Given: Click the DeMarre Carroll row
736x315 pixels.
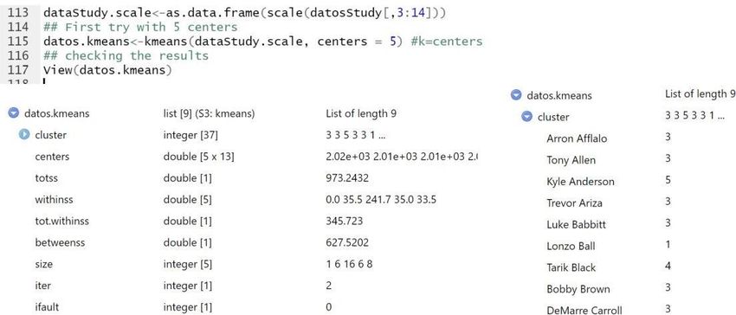Looking at the screenshot, I should click(x=622, y=311).
